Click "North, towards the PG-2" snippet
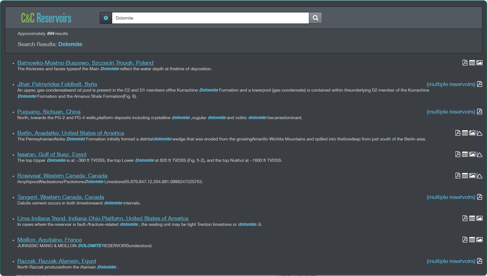487x276 pixels. pos(160,118)
